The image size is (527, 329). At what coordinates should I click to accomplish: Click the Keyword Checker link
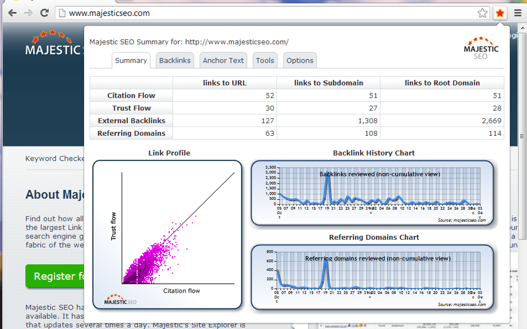pos(55,159)
